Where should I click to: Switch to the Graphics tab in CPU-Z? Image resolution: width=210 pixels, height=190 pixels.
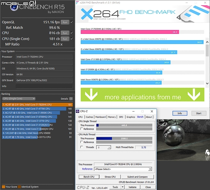pos(131,117)
